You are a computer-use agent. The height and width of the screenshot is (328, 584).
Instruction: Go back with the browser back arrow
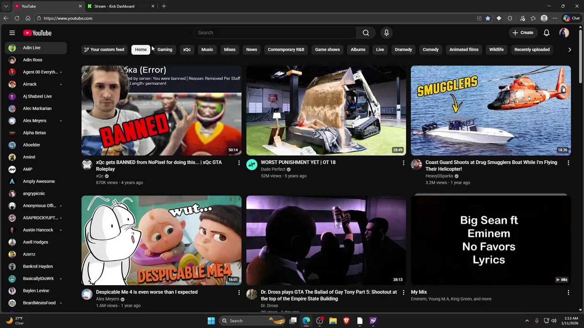pyautogui.click(x=6, y=18)
